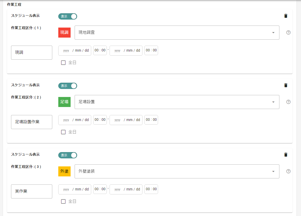Expand the 現地調査 dropdown
This screenshot has width=301, height=216.
coord(177,33)
